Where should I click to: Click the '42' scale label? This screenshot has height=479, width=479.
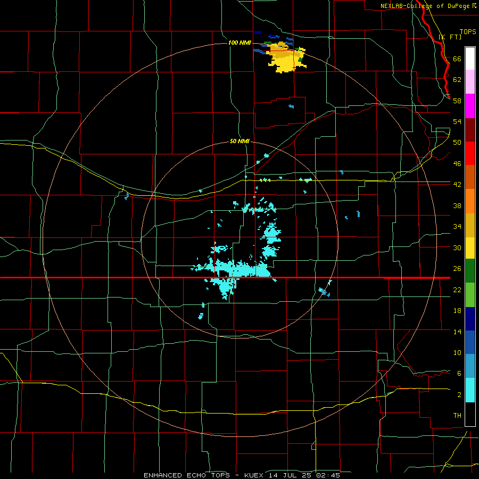point(457,185)
